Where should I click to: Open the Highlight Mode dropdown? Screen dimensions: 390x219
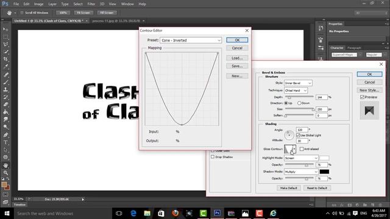pos(301,158)
